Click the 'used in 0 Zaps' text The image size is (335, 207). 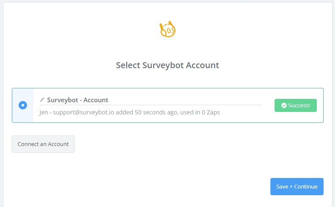coord(200,112)
